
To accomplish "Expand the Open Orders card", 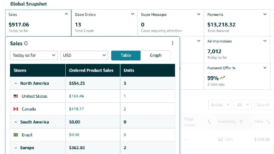I will click(x=132, y=14).
